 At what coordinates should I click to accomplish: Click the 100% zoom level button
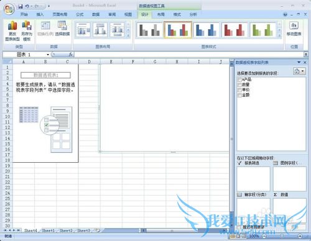[x=254, y=236]
